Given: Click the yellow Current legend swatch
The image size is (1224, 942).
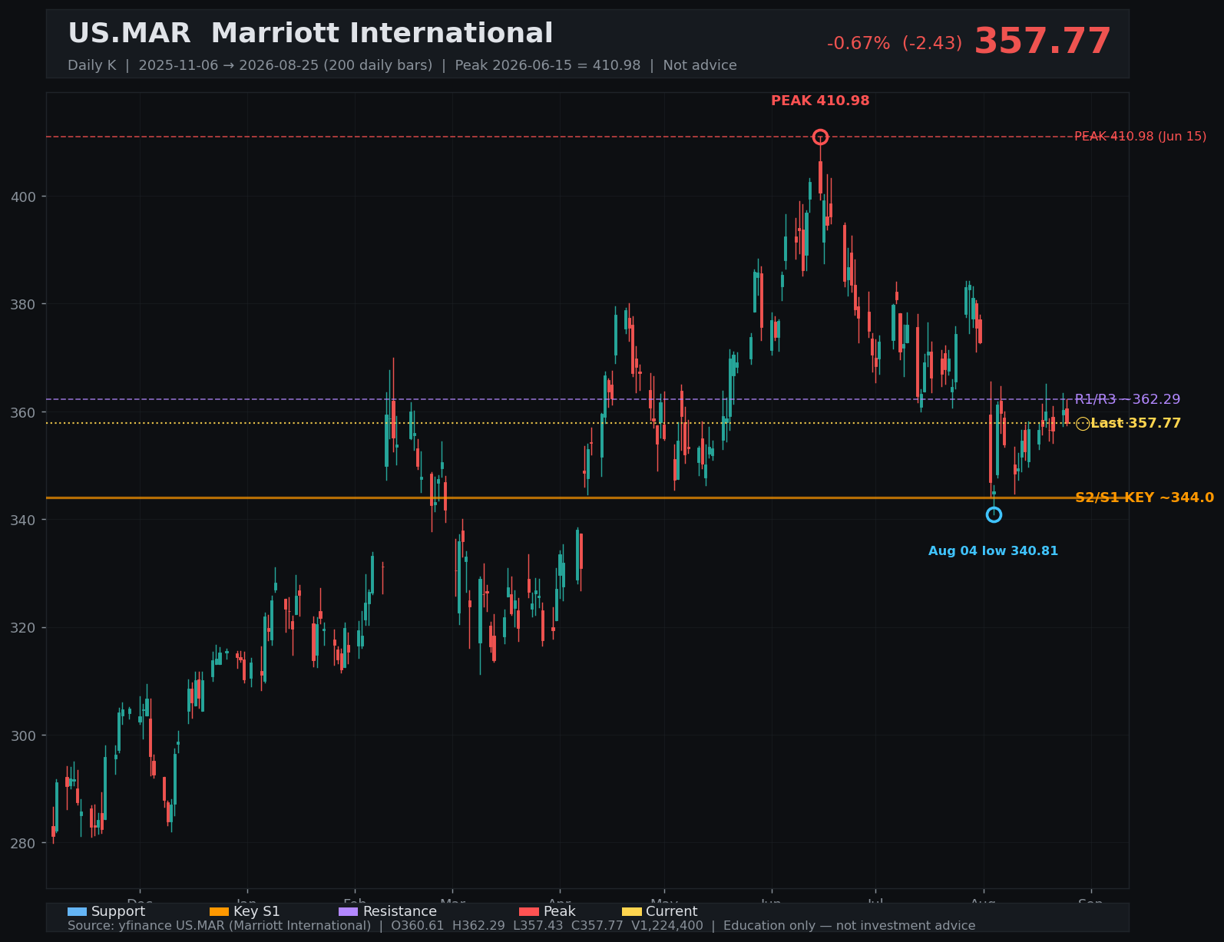Looking at the screenshot, I should (x=631, y=911).
